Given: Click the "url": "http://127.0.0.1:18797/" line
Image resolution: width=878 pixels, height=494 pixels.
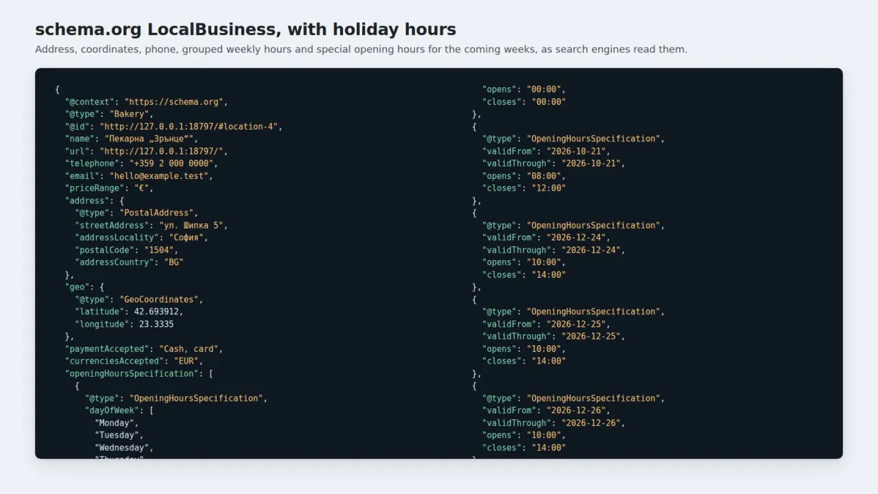Looking at the screenshot, I should (146, 151).
